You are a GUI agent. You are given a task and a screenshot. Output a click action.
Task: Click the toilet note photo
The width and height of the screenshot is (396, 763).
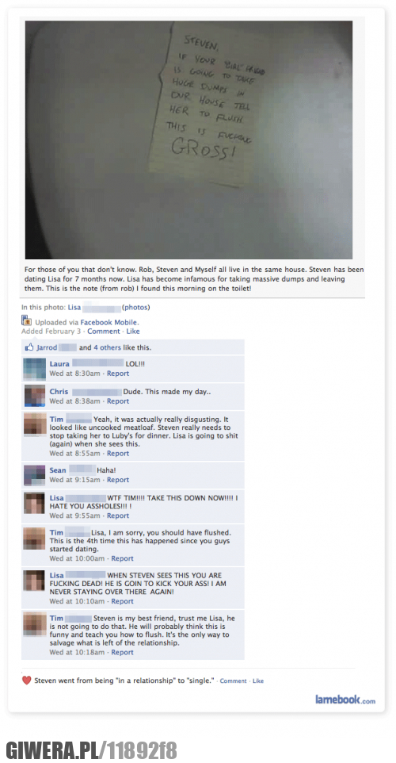point(188,140)
